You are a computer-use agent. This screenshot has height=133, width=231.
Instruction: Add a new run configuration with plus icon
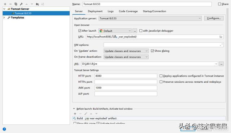pos(5,4)
